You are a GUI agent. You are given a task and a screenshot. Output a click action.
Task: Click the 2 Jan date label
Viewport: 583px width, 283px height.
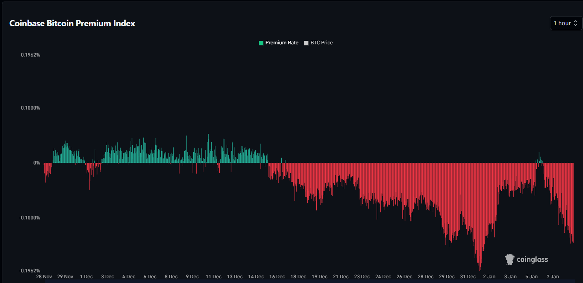click(489, 277)
